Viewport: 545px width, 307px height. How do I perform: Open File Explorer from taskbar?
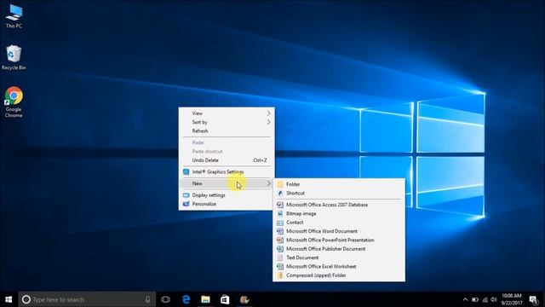(x=205, y=299)
